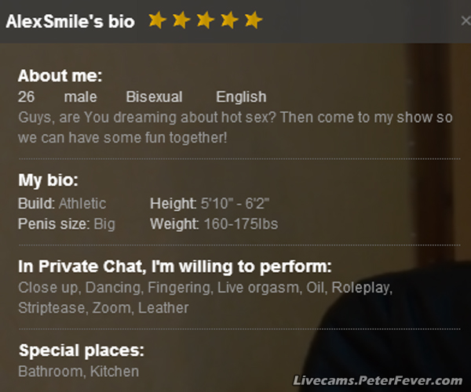Close the bio panel with the X

click(x=466, y=21)
